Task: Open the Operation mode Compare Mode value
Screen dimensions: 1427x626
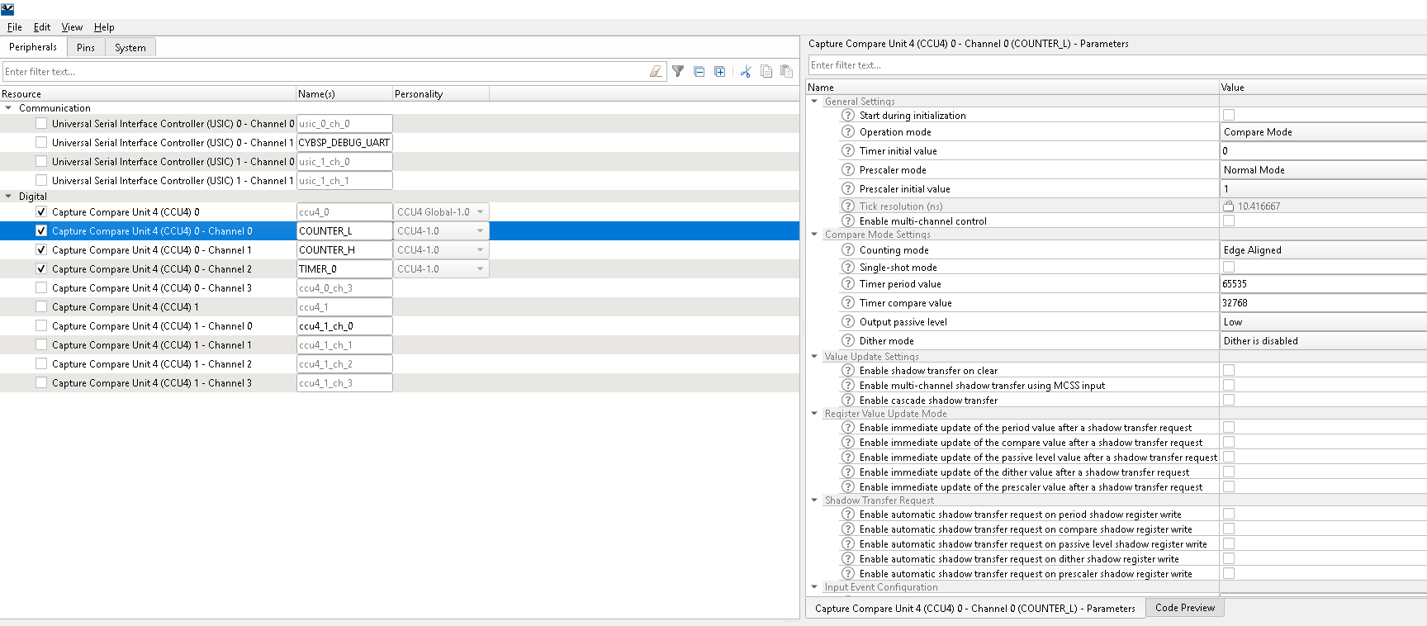Action: point(1323,132)
